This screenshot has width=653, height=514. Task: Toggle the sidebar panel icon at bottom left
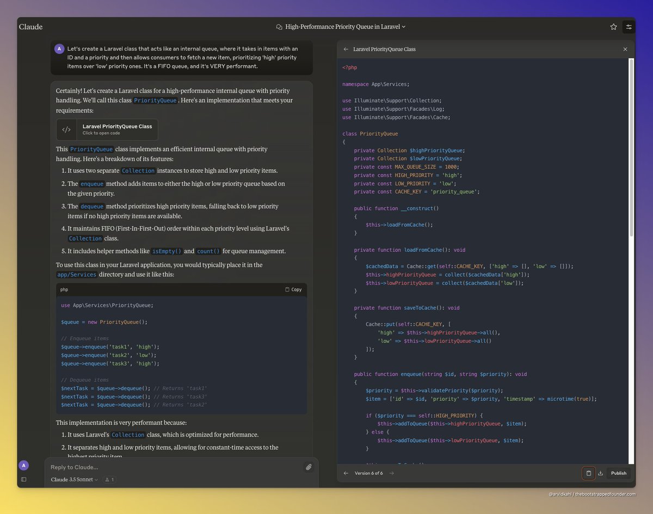pyautogui.click(x=23, y=479)
